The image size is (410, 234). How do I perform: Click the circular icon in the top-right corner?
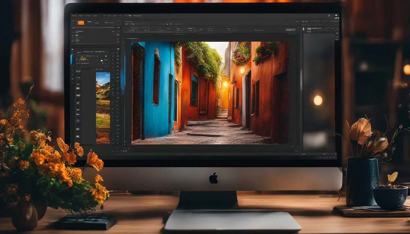329,16
